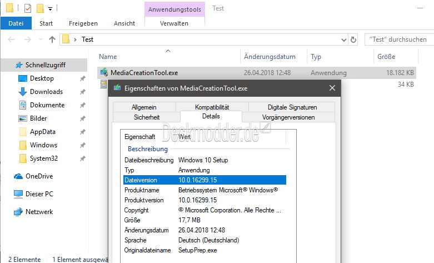Image resolution: width=434 pixels, height=263 pixels.
Task: Click the MediaCreationTool.exe file icon in list
Action: [104, 72]
